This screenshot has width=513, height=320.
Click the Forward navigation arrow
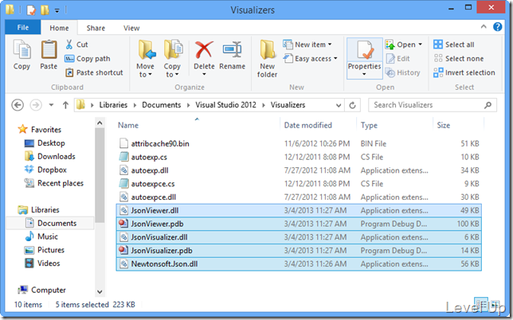click(x=36, y=105)
